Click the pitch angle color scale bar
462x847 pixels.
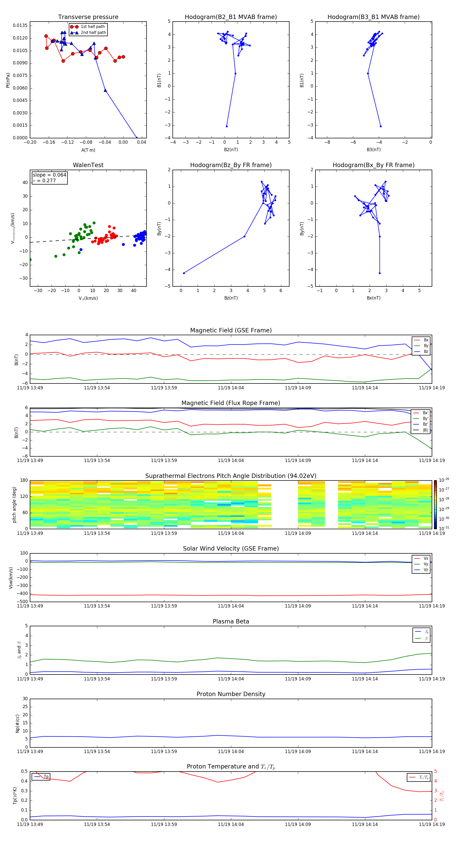pos(435,505)
